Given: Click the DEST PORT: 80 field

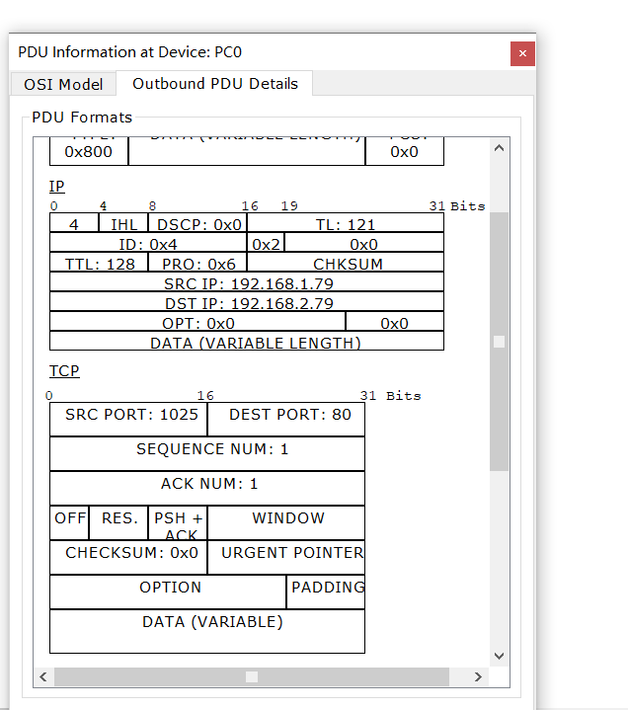Looking at the screenshot, I should coord(286,420).
